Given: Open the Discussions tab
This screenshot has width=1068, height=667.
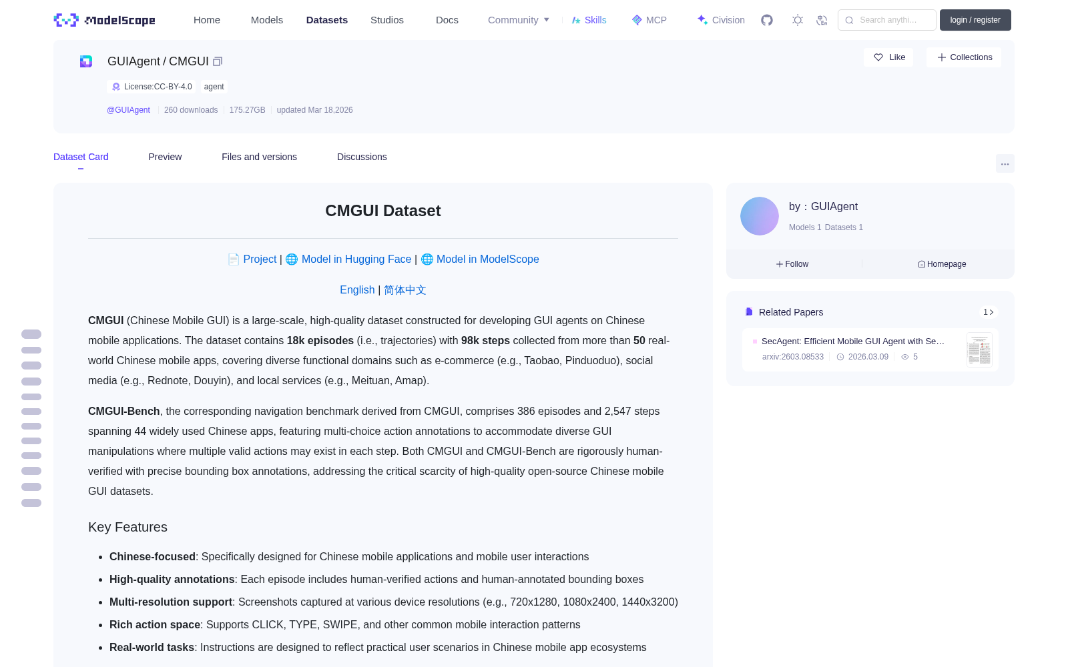Looking at the screenshot, I should coord(362,157).
